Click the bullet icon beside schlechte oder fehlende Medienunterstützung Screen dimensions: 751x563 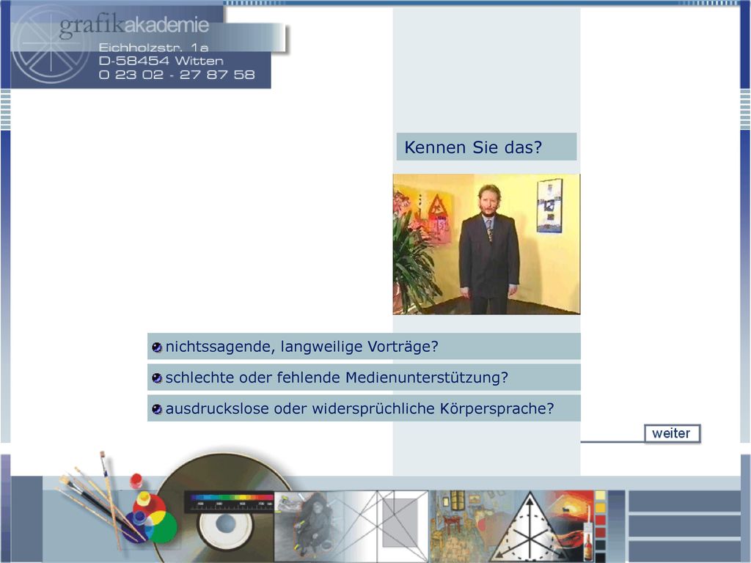click(157, 378)
